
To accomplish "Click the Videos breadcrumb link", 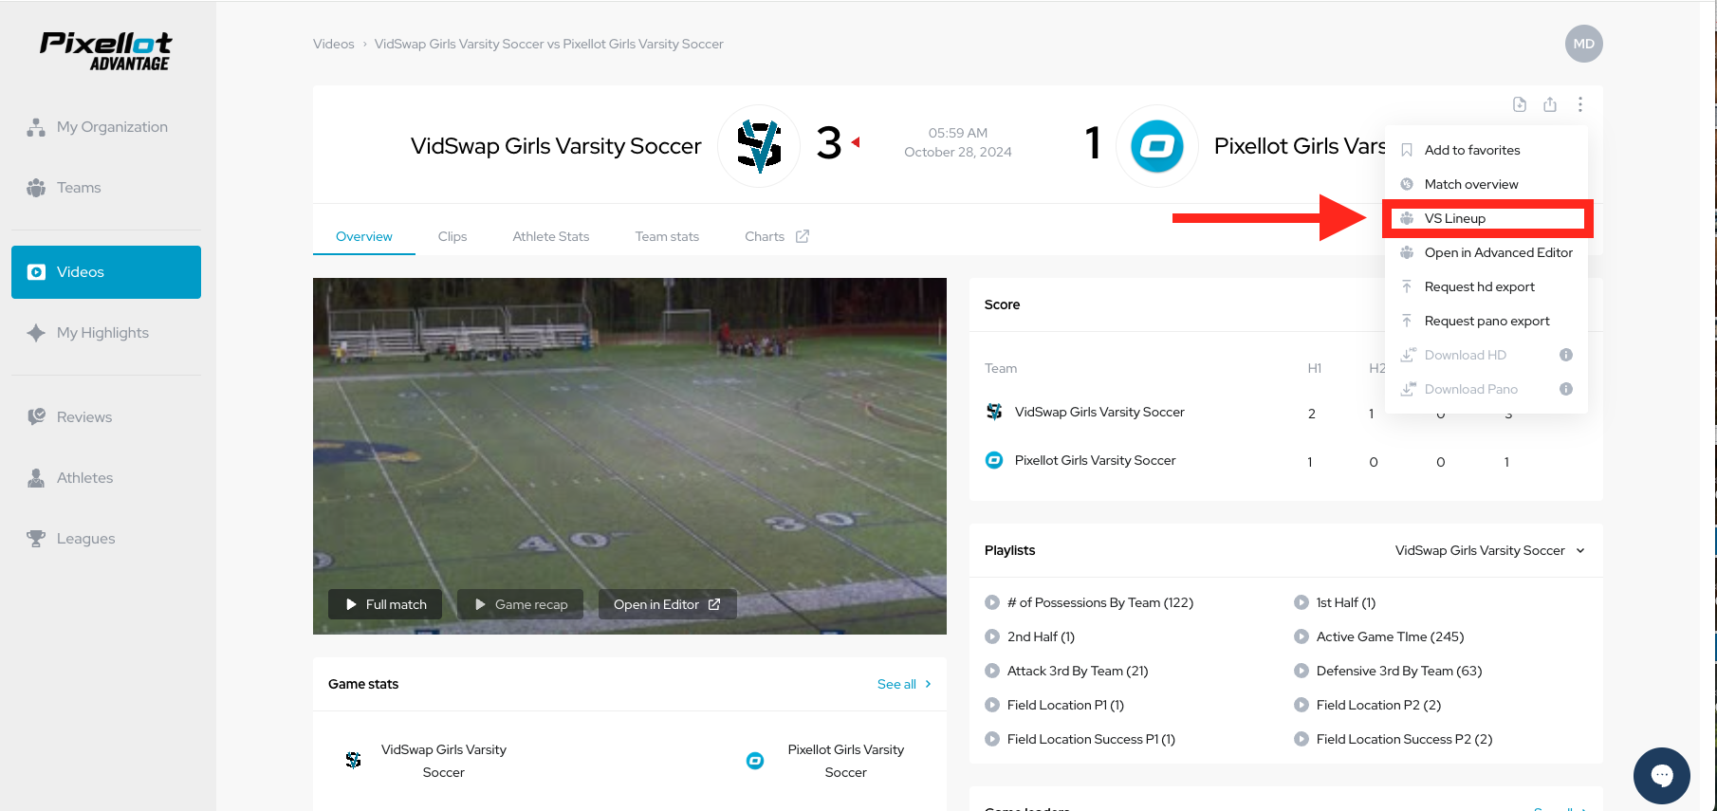I will (x=334, y=44).
